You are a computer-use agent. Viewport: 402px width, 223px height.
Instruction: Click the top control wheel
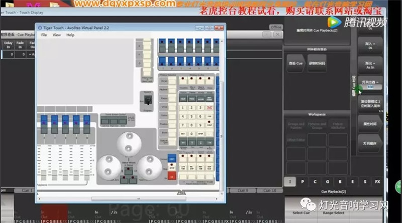coord(129,144)
